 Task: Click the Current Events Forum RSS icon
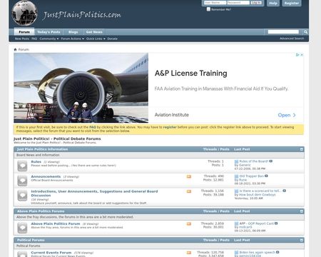(x=189, y=253)
